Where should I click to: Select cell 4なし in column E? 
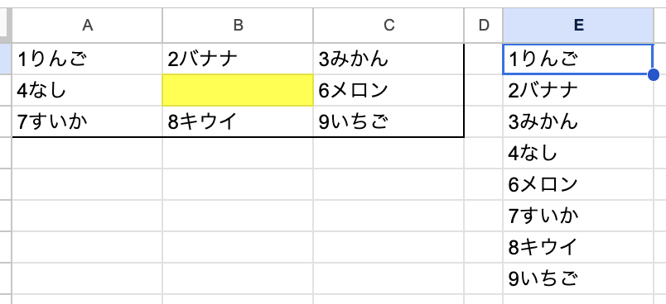click(x=578, y=153)
